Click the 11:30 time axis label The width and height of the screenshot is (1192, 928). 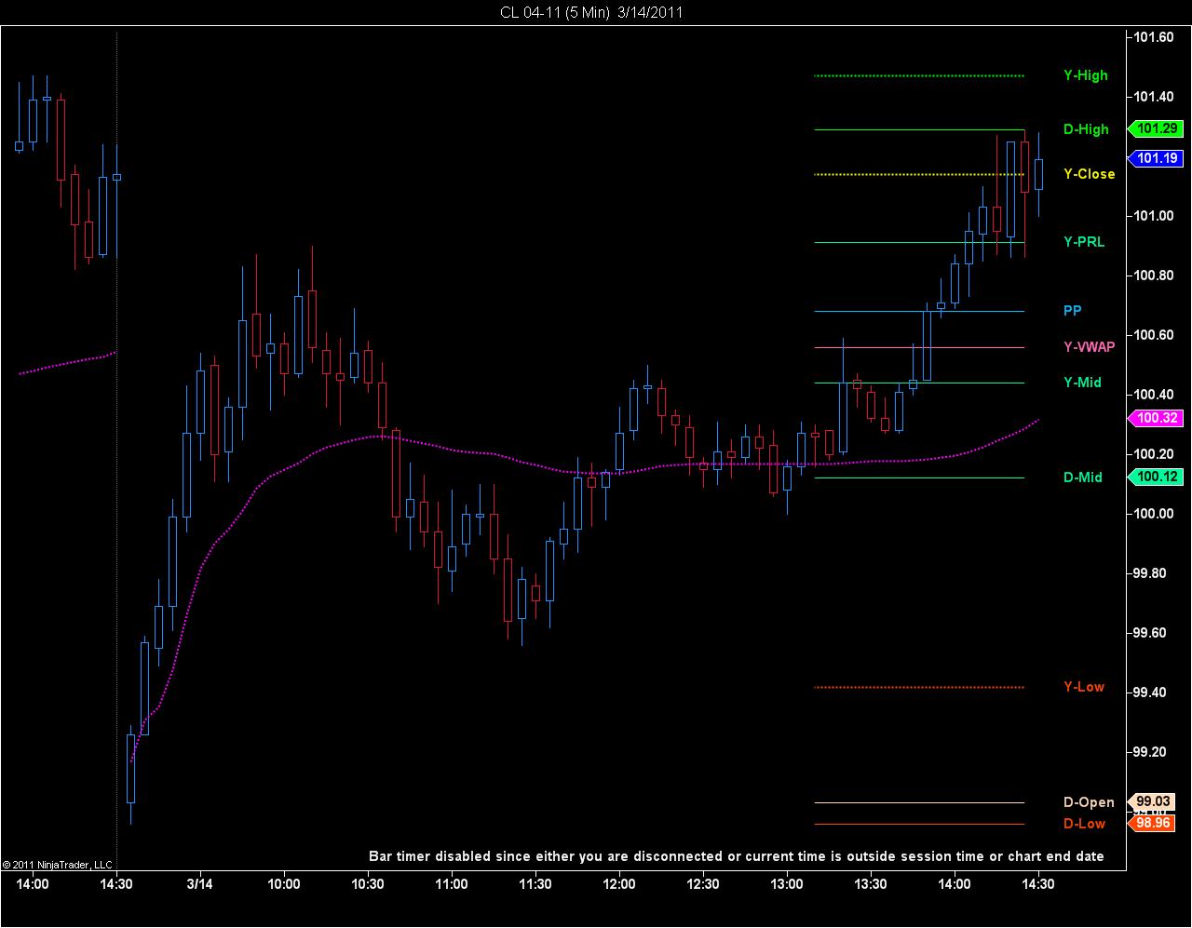point(535,883)
